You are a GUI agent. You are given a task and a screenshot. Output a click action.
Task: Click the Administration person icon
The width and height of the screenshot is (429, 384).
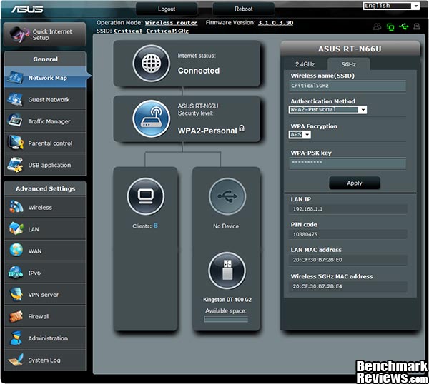pos(16,338)
